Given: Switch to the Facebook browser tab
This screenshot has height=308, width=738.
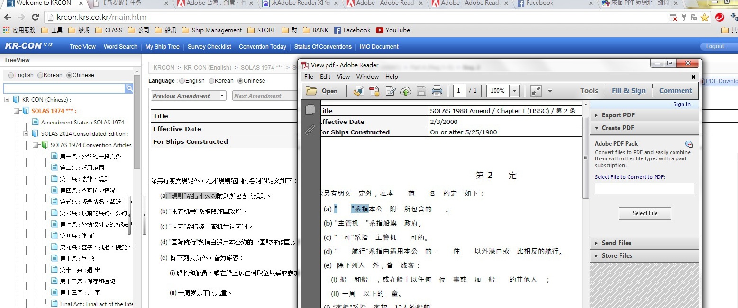Looking at the screenshot, I should [554, 4].
